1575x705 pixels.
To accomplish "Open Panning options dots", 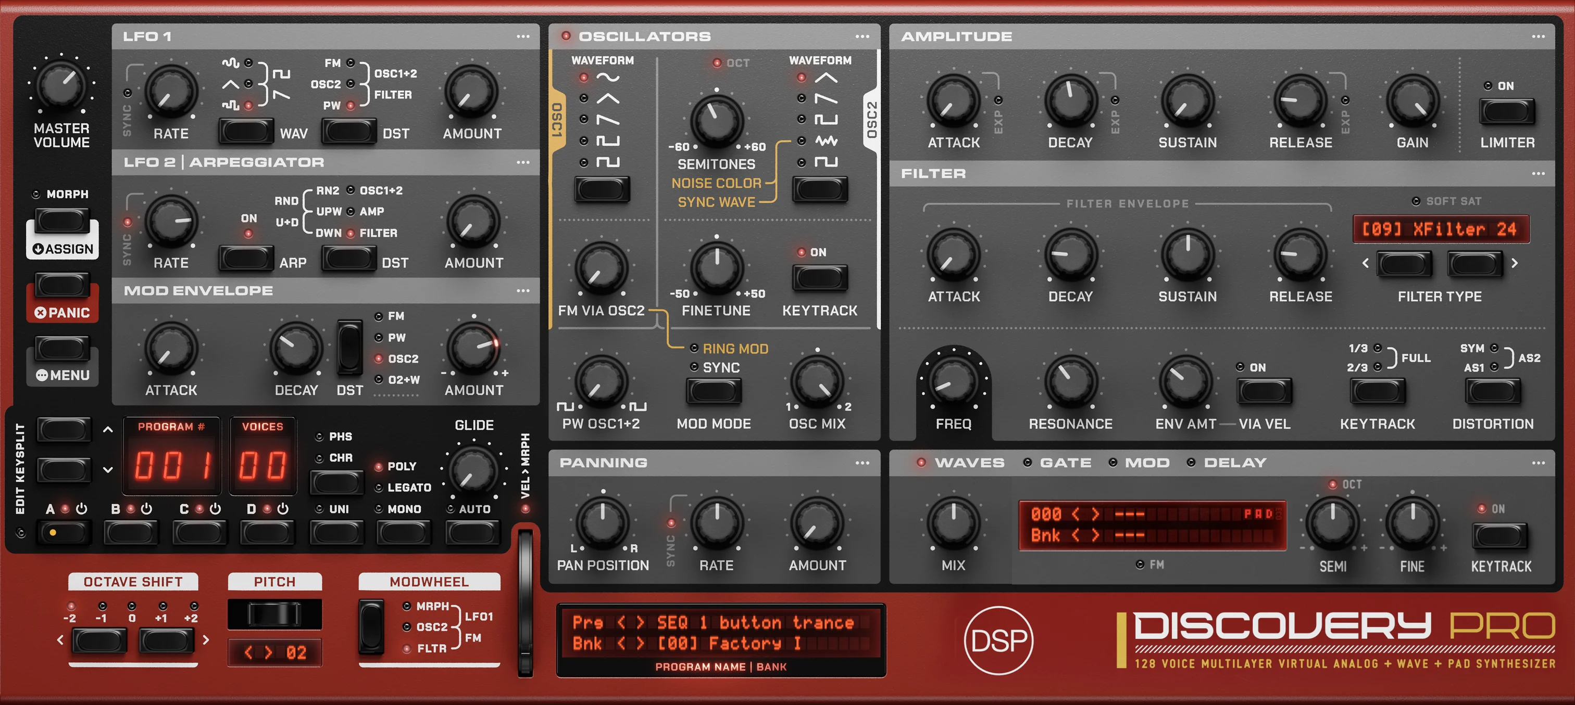I will [x=862, y=463].
